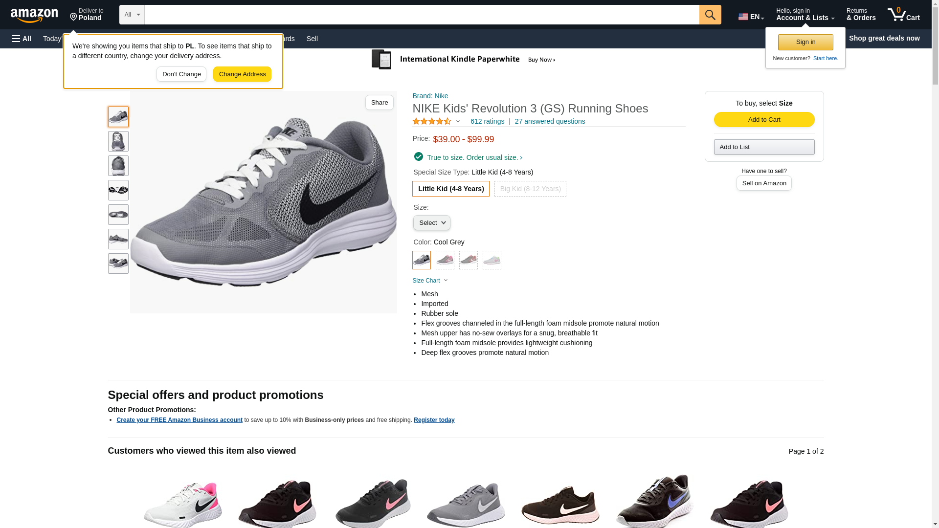Choose the Cool Grey color swatch
939x528 pixels.
(x=422, y=260)
